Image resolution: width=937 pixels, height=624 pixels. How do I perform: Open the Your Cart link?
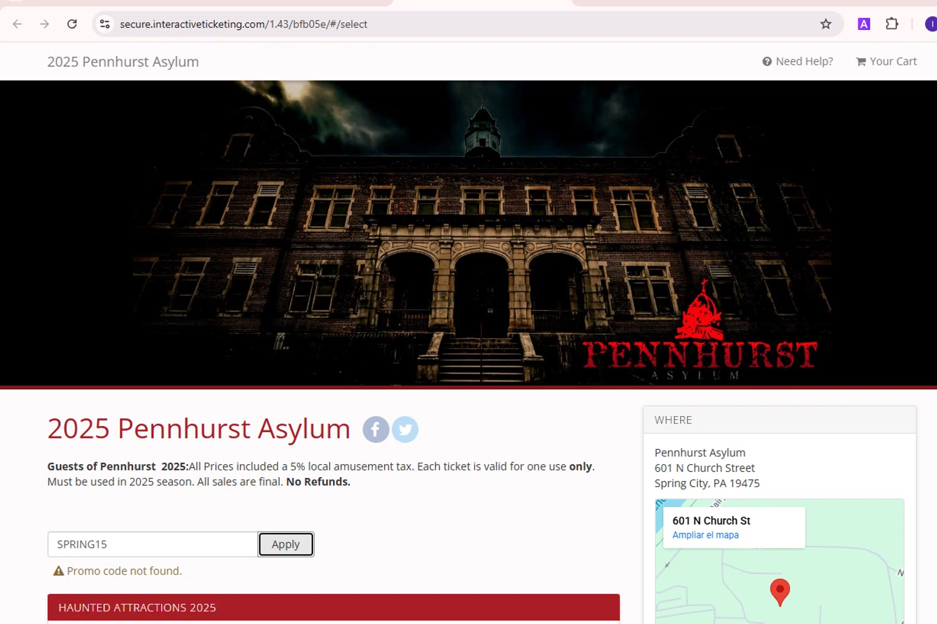886,61
